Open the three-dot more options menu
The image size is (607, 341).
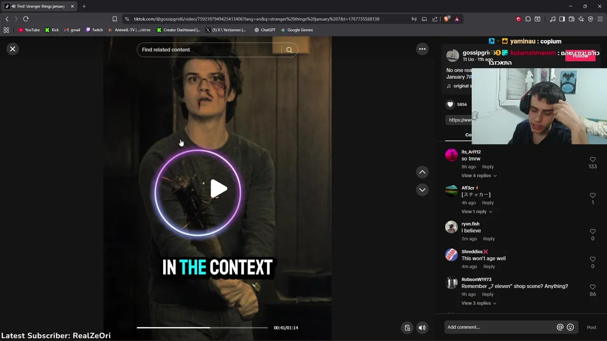[x=422, y=49]
